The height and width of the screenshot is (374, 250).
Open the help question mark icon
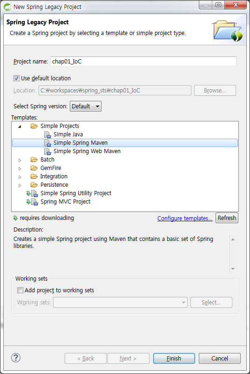pyautogui.click(x=16, y=358)
